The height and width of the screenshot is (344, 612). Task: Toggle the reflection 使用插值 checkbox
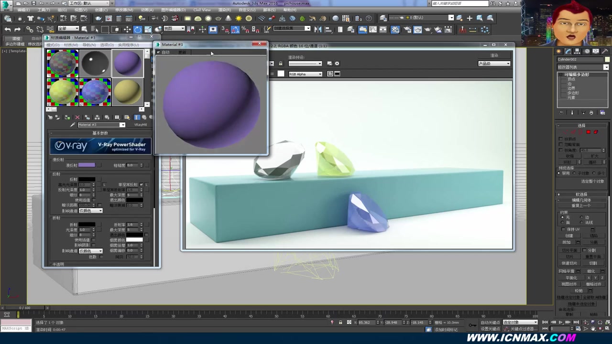pos(94,200)
